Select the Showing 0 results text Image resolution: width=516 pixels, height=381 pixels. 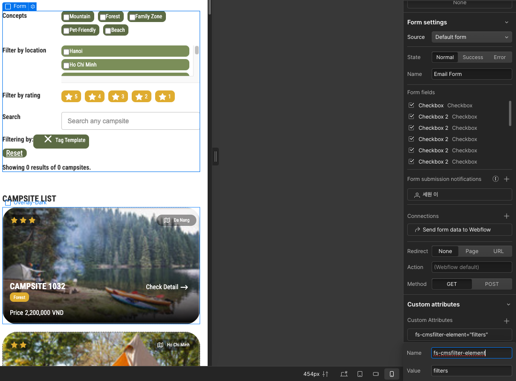point(46,167)
